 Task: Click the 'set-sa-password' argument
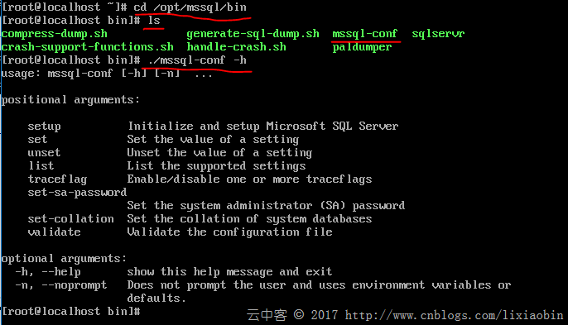[x=77, y=193]
